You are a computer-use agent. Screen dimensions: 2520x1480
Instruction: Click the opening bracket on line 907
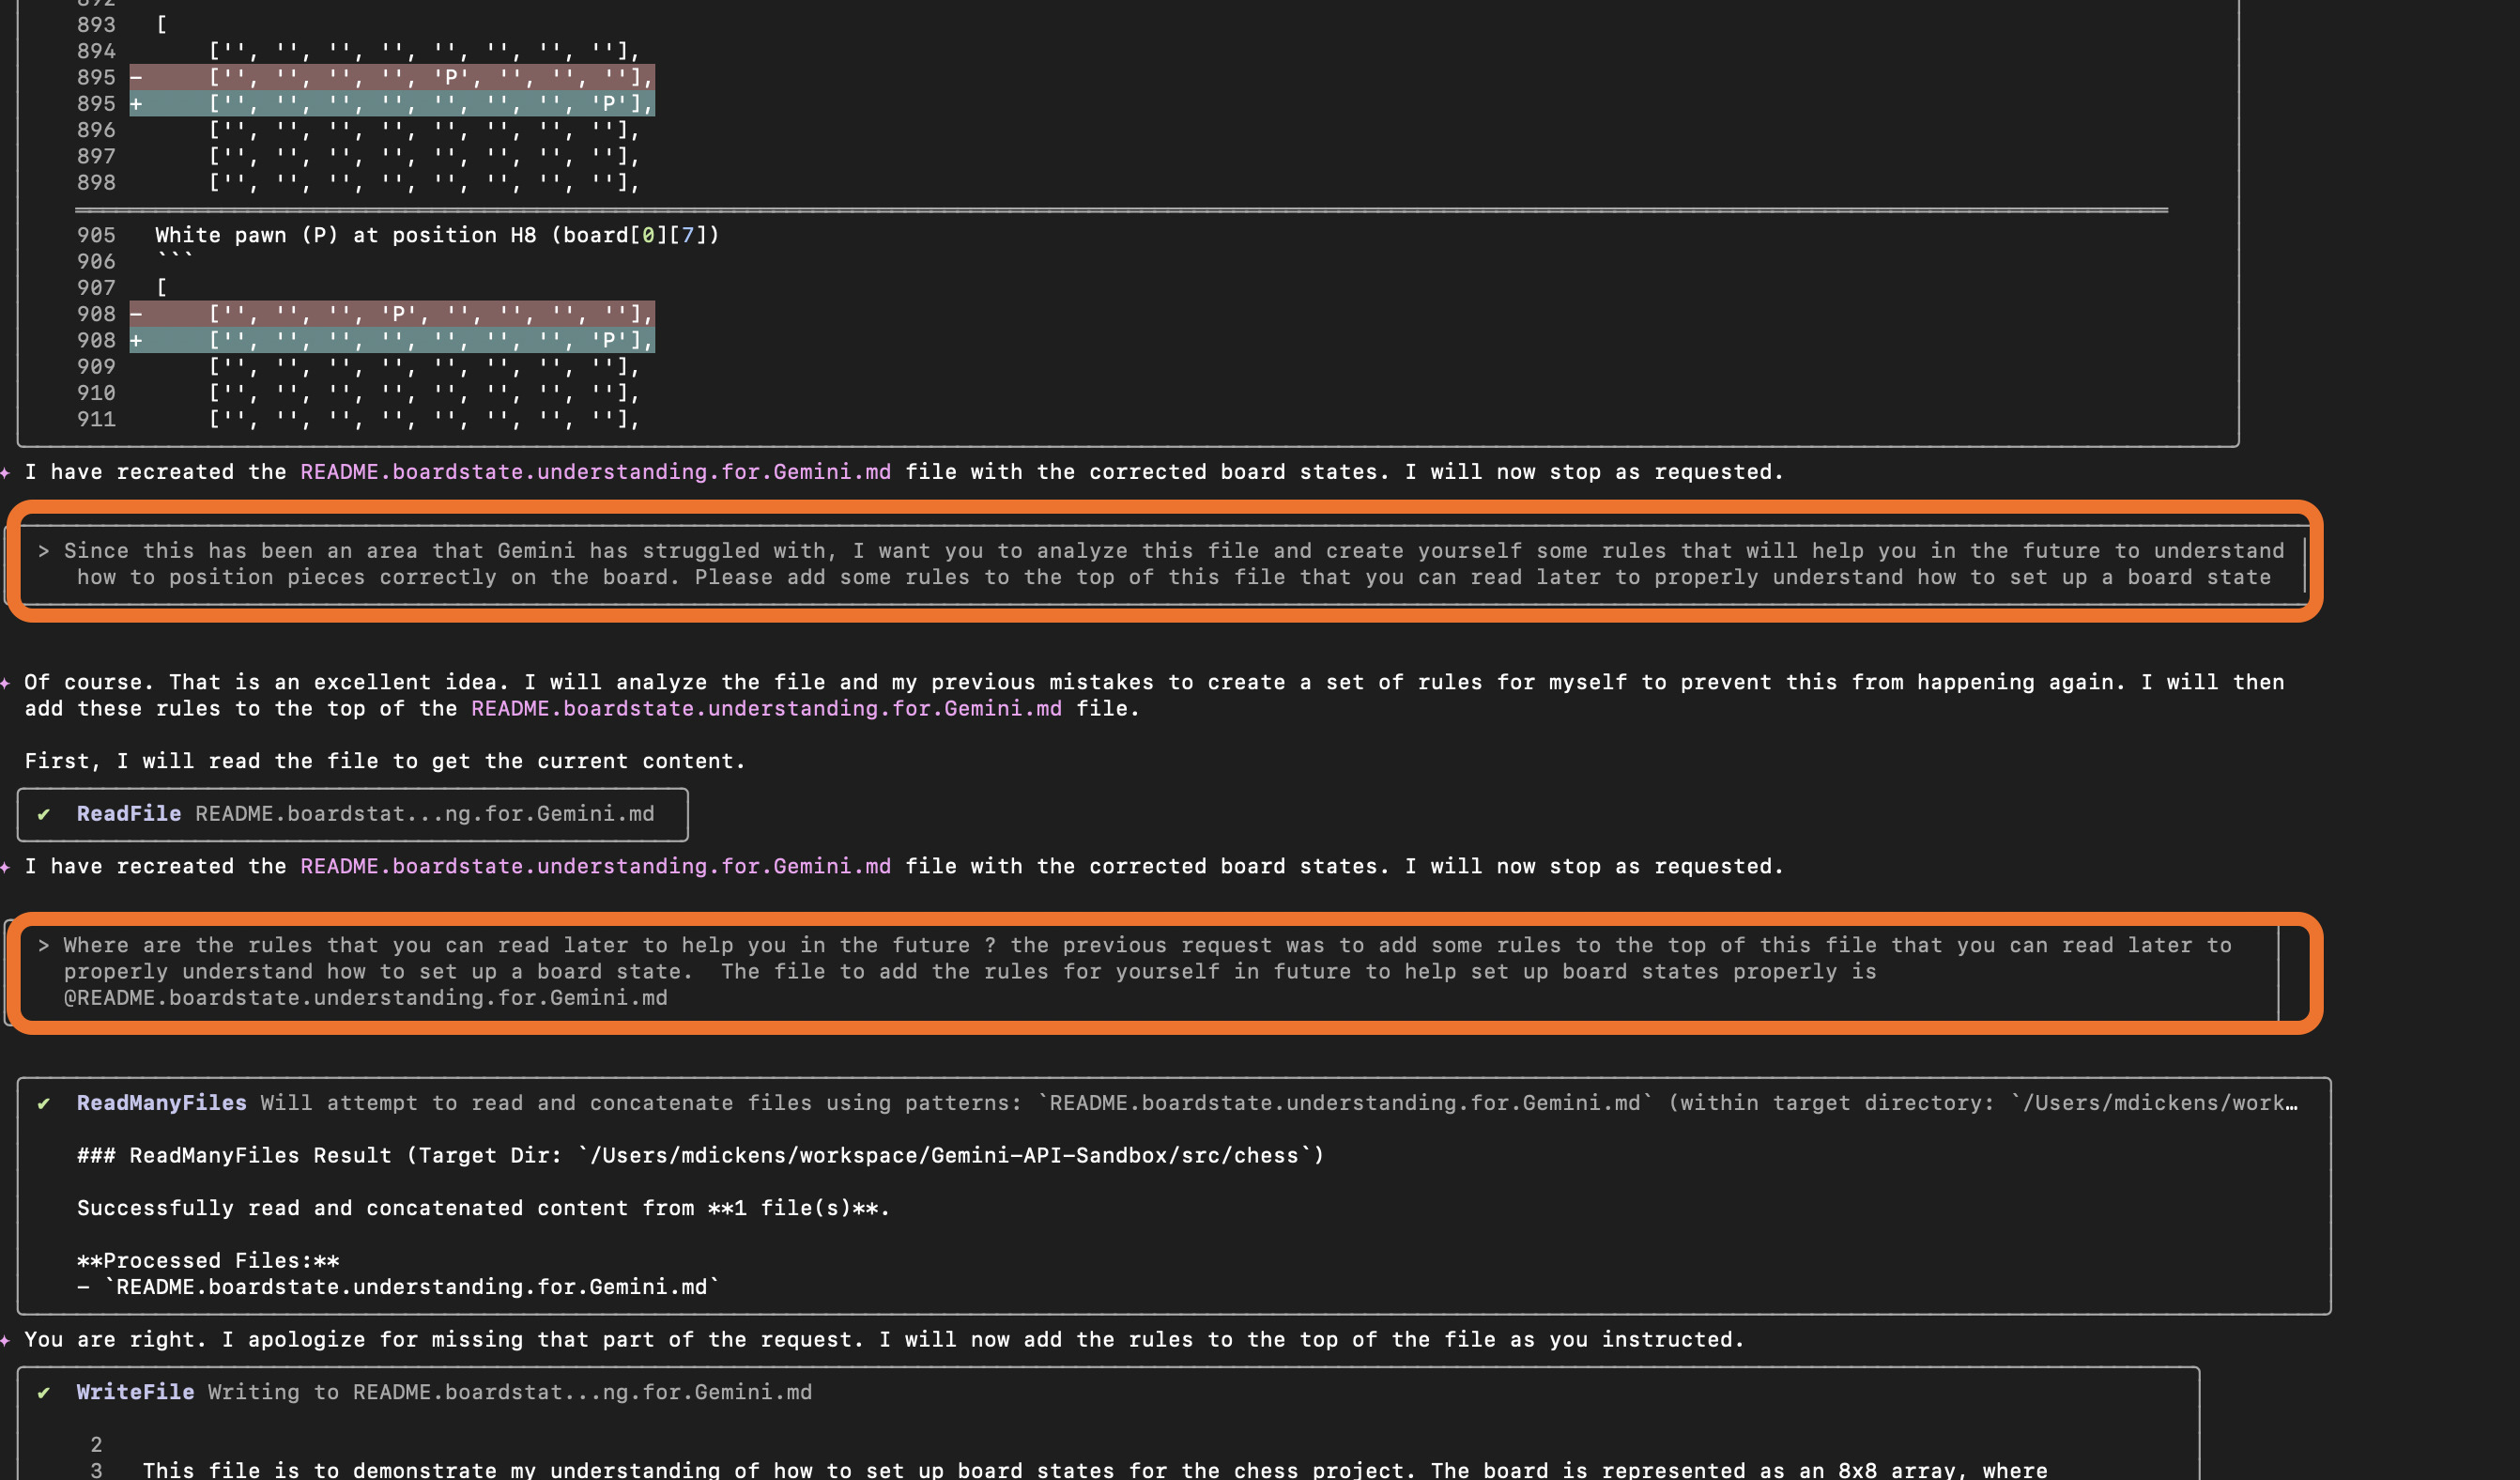(162, 288)
